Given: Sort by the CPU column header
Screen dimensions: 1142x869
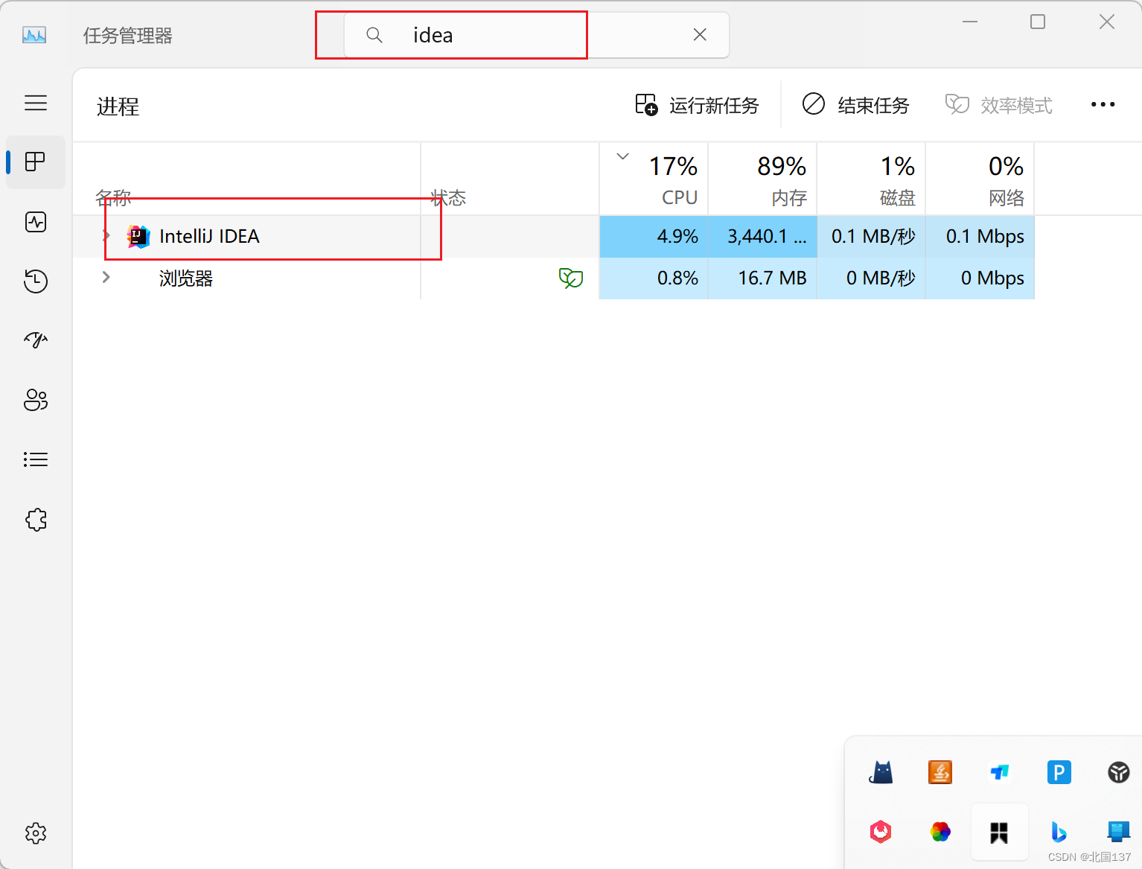Looking at the screenshot, I should (654, 179).
